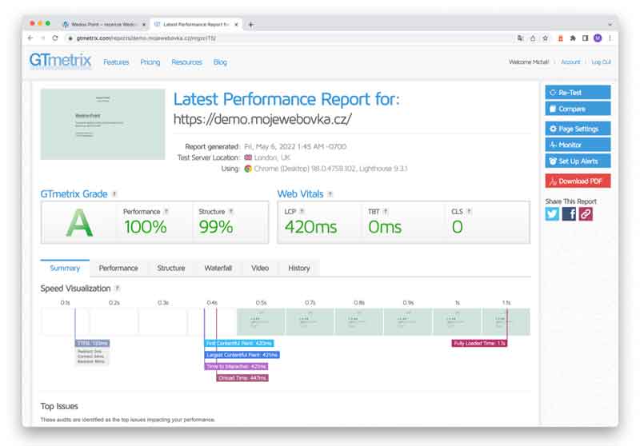Expand tab search chevron in tab strip

(x=610, y=24)
